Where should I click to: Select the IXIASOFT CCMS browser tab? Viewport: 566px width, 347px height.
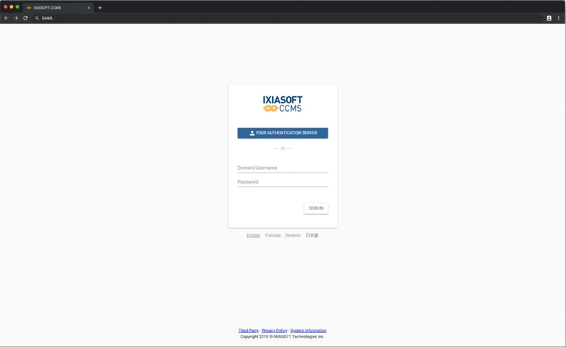(x=58, y=8)
